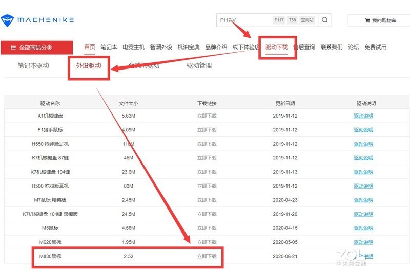Open 电竞主机 navigation item
The height and width of the screenshot is (277, 410).
tap(134, 47)
